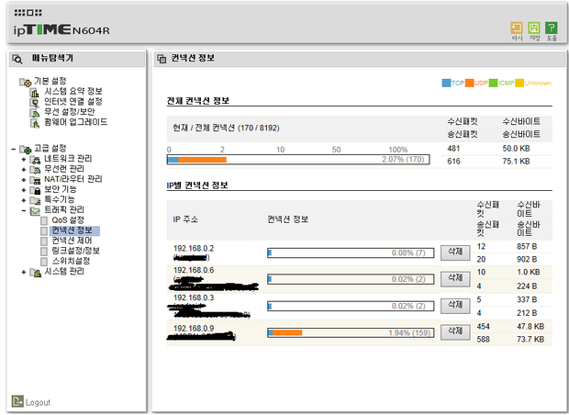The image size is (569, 415).
Task: Click the 시스템 관리 icon
Action: 35,273
